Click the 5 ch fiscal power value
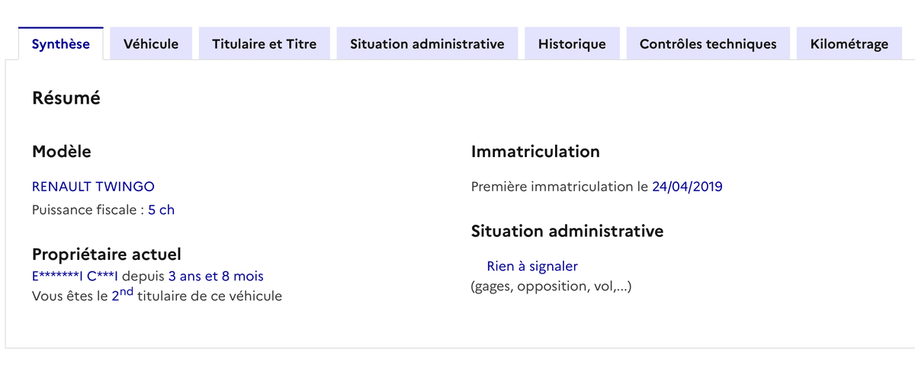Viewport: 915px width, 378px height. 162,210
